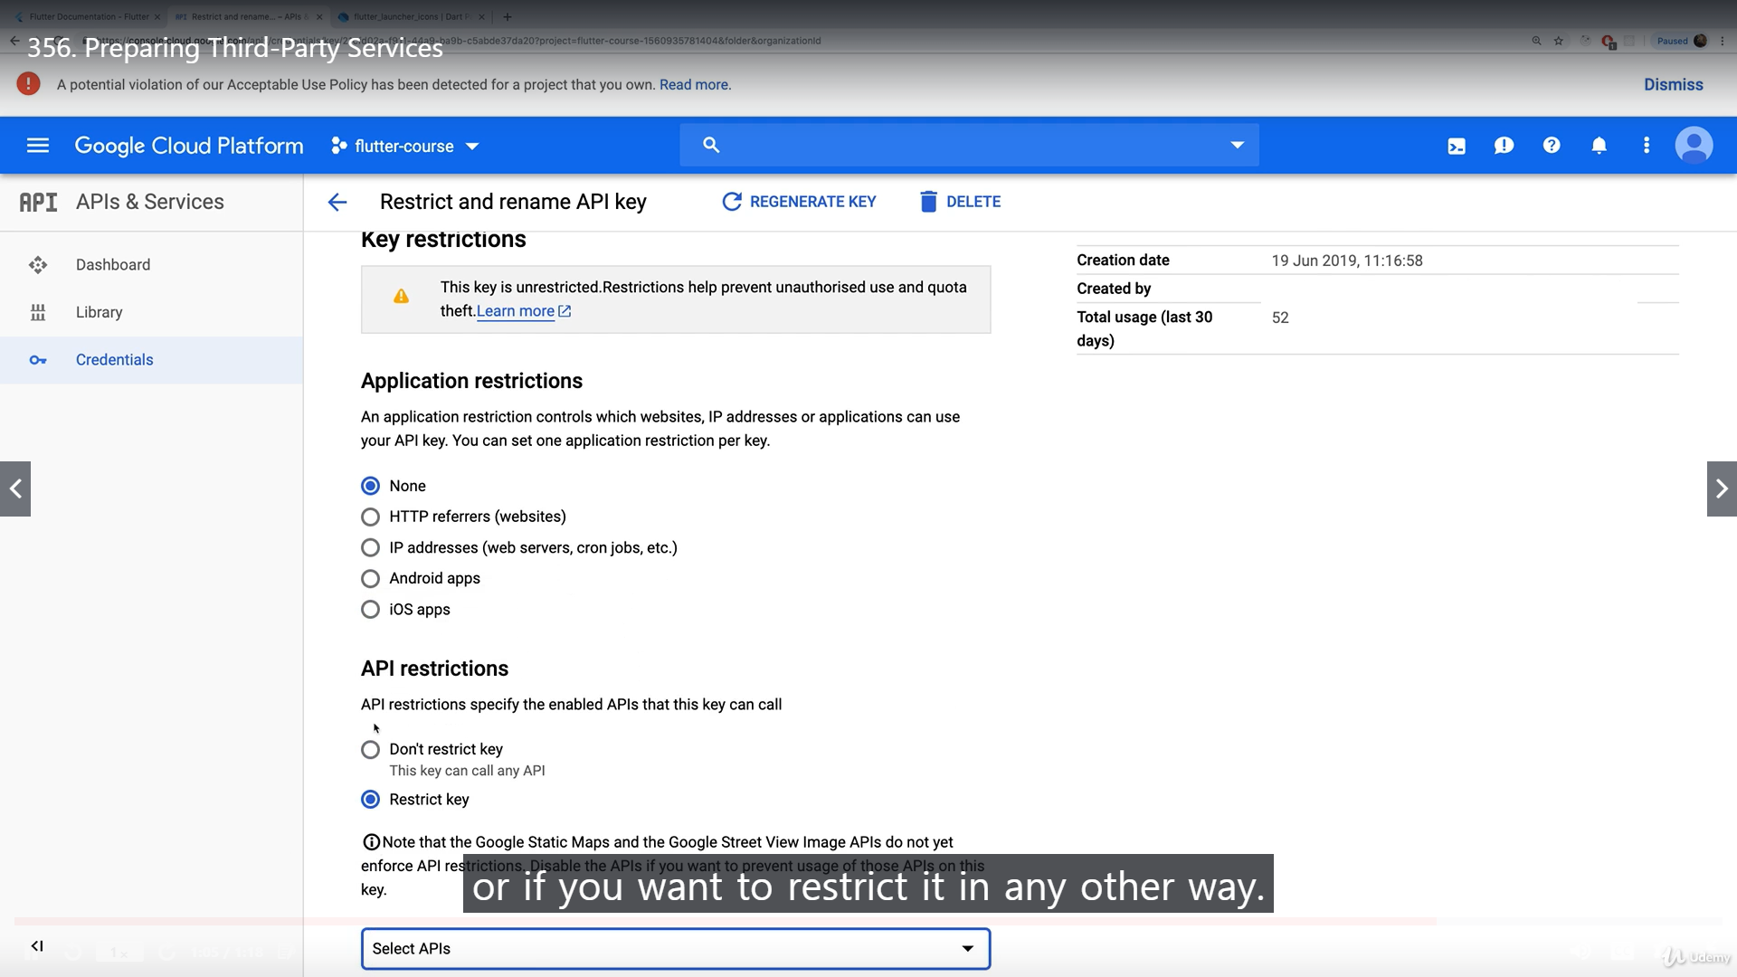This screenshot has width=1737, height=977.
Task: Open the feedback alert icon
Action: tap(1504, 146)
